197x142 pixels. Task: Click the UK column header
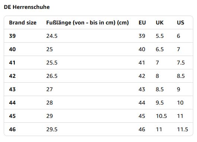[160, 23]
